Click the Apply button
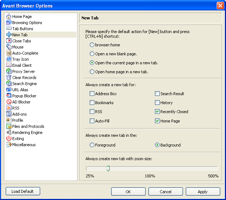 (203, 192)
